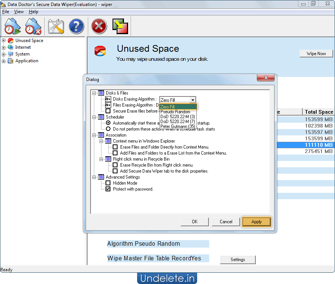Choose Pseudo Random algorithm option
335x284 pixels.
pyautogui.click(x=178, y=112)
